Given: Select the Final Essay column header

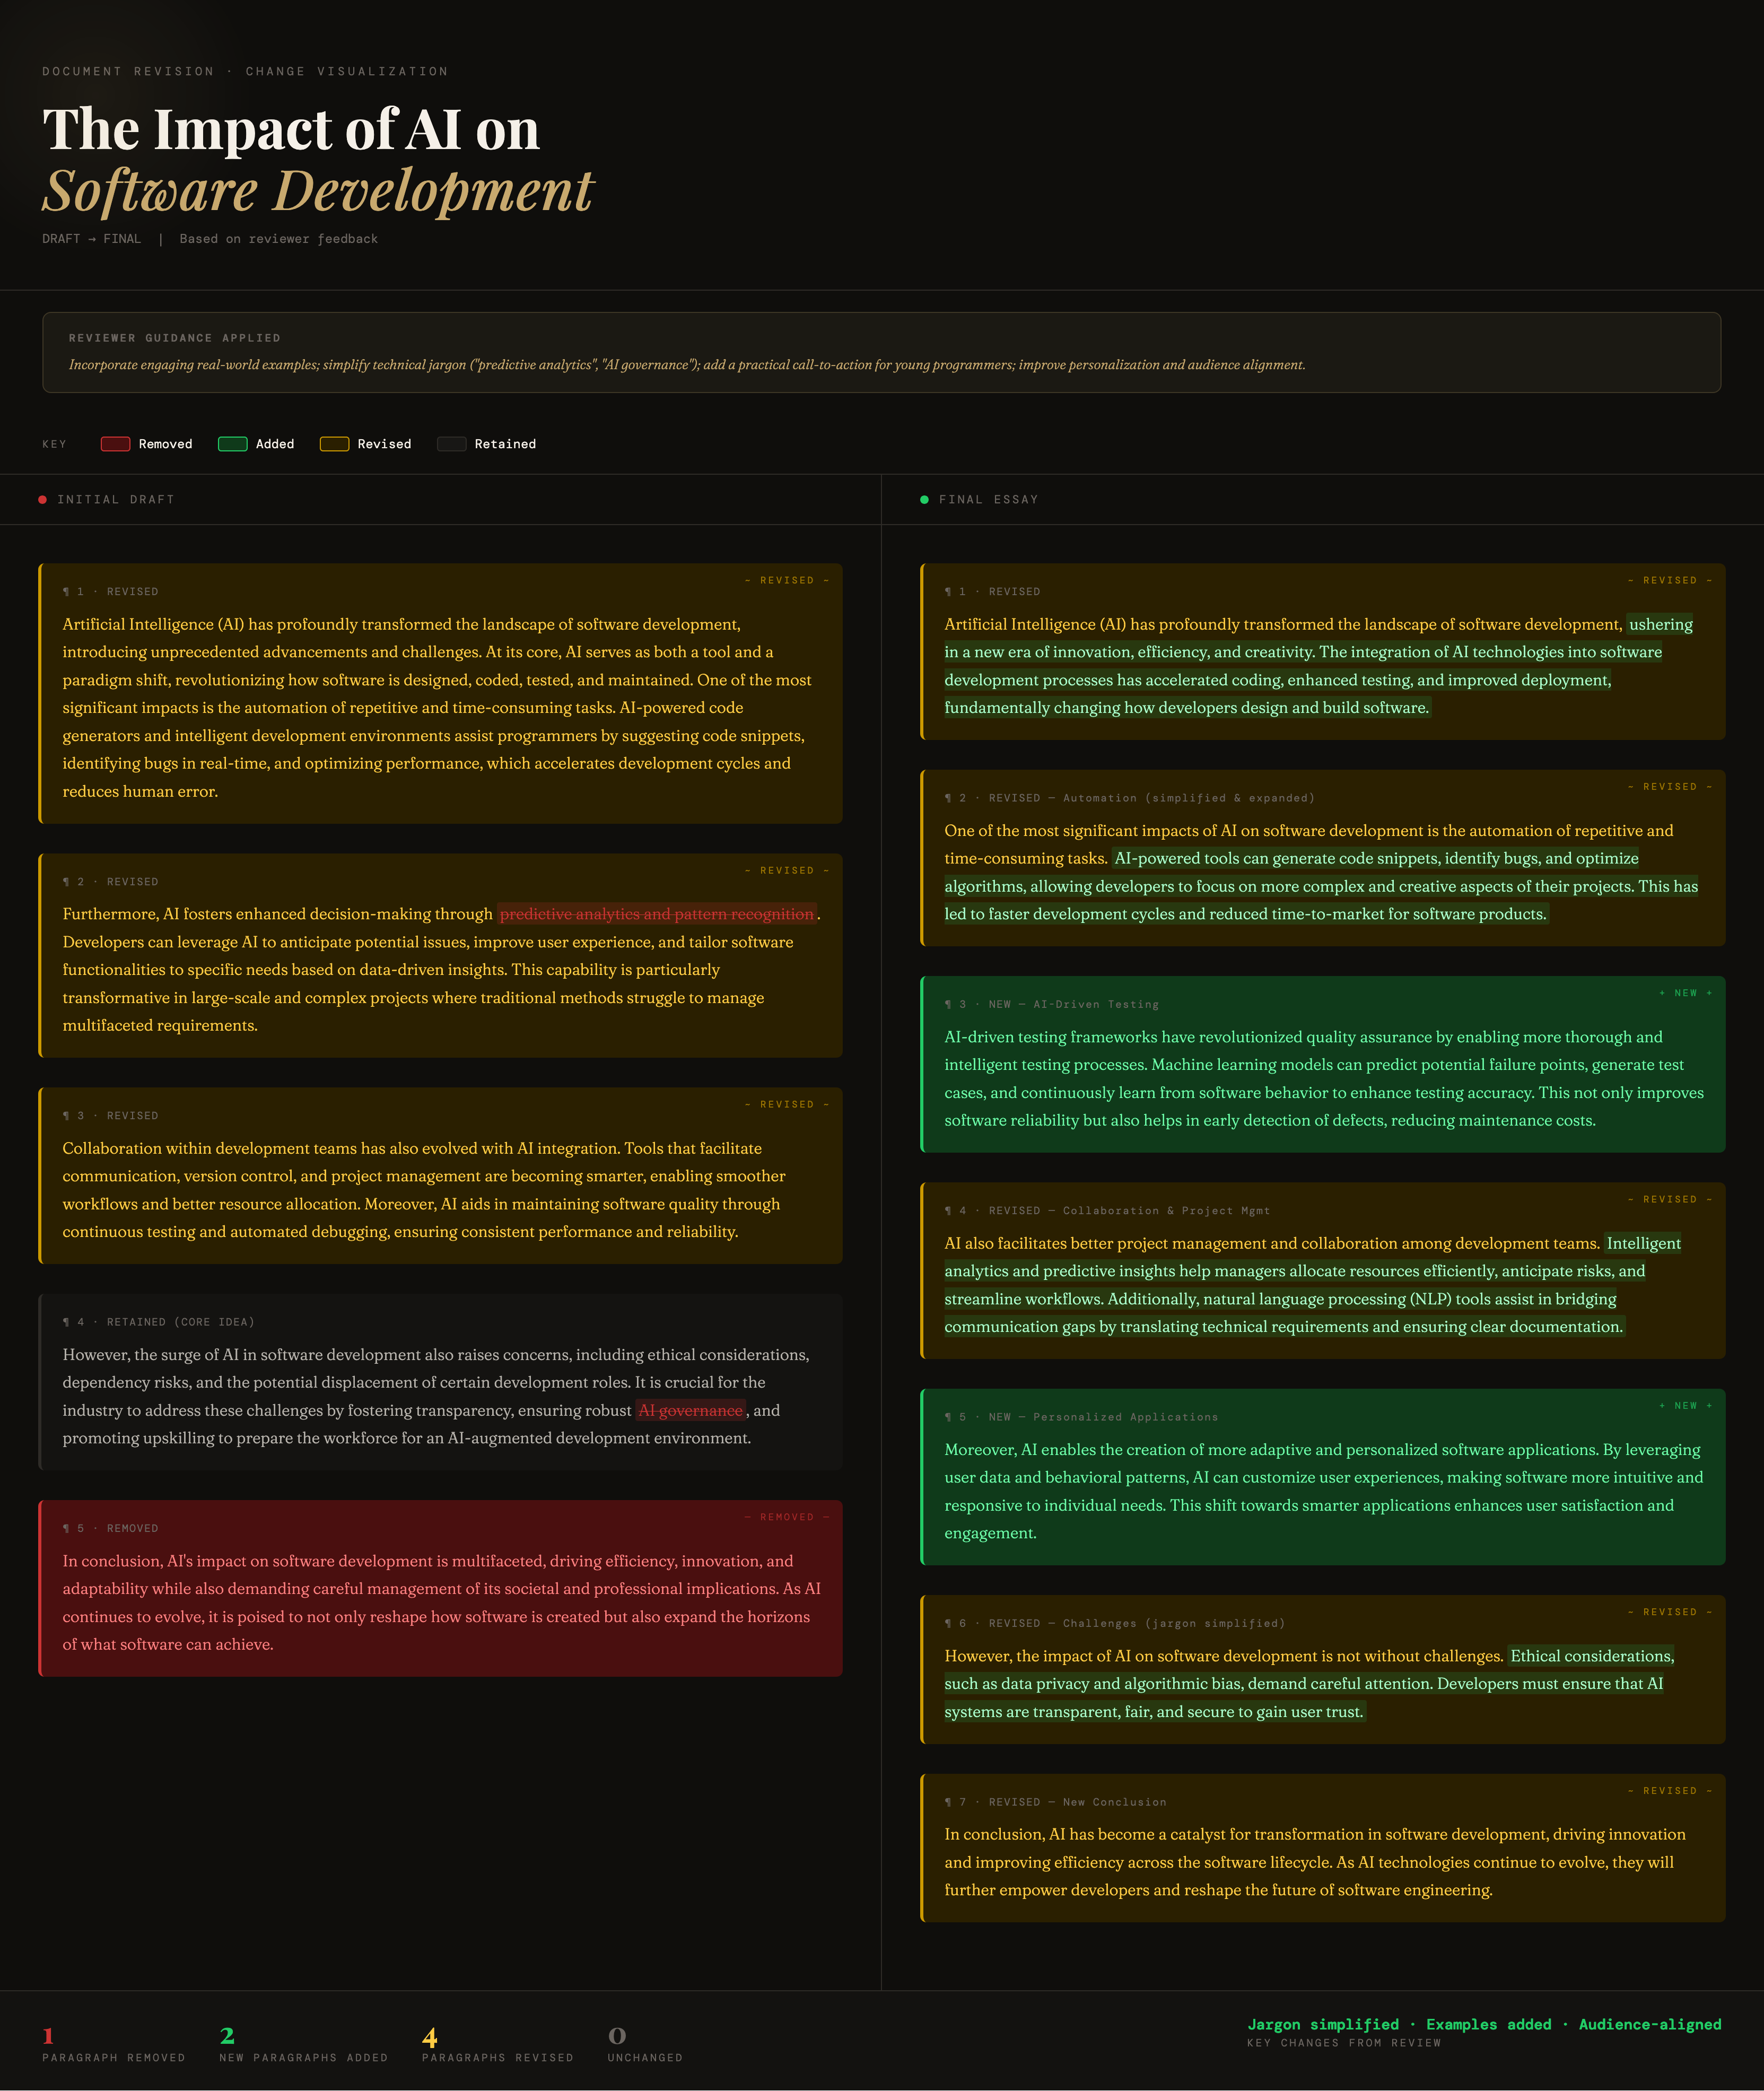Looking at the screenshot, I should click(x=988, y=500).
